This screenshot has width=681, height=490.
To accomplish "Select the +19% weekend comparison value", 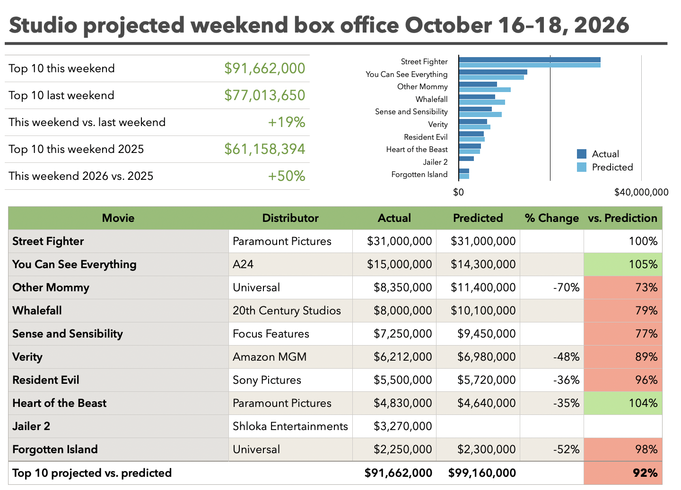I will click(x=287, y=122).
